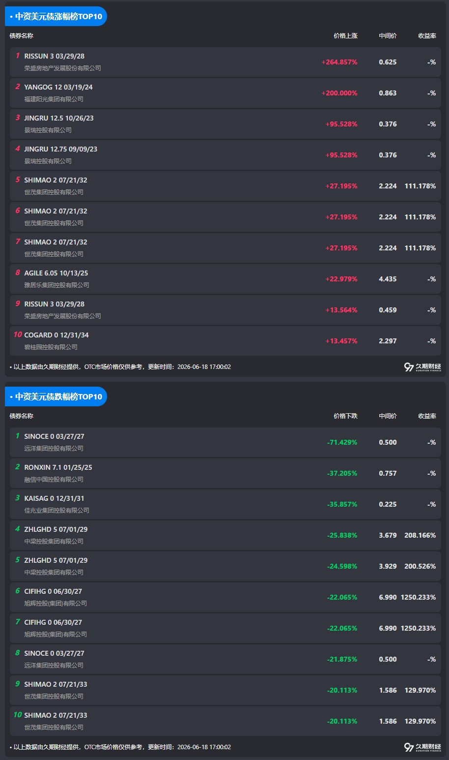Click update-time footer under the losers table
Image resolution: width=449 pixels, height=760 pixels.
point(120,747)
